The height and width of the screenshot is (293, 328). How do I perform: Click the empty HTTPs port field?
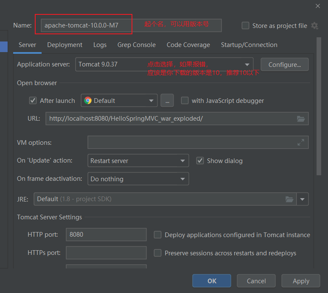[106, 253]
